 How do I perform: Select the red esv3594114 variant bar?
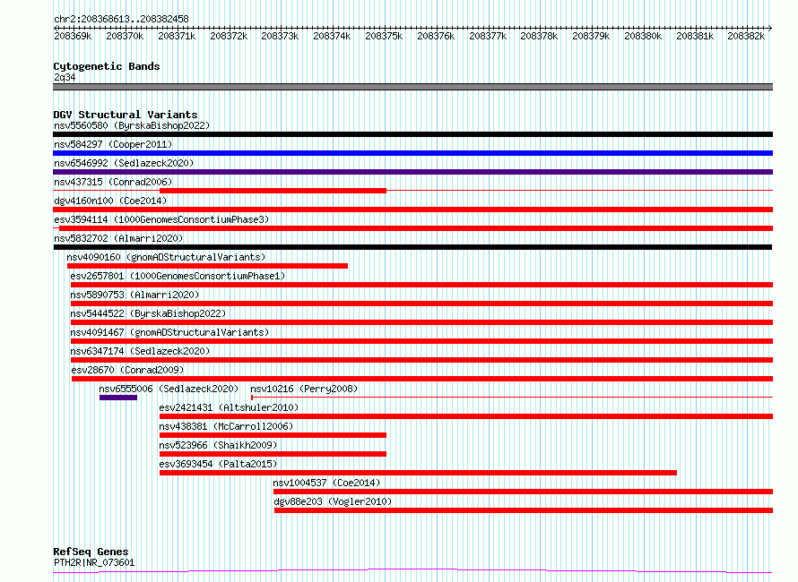pos(416,228)
